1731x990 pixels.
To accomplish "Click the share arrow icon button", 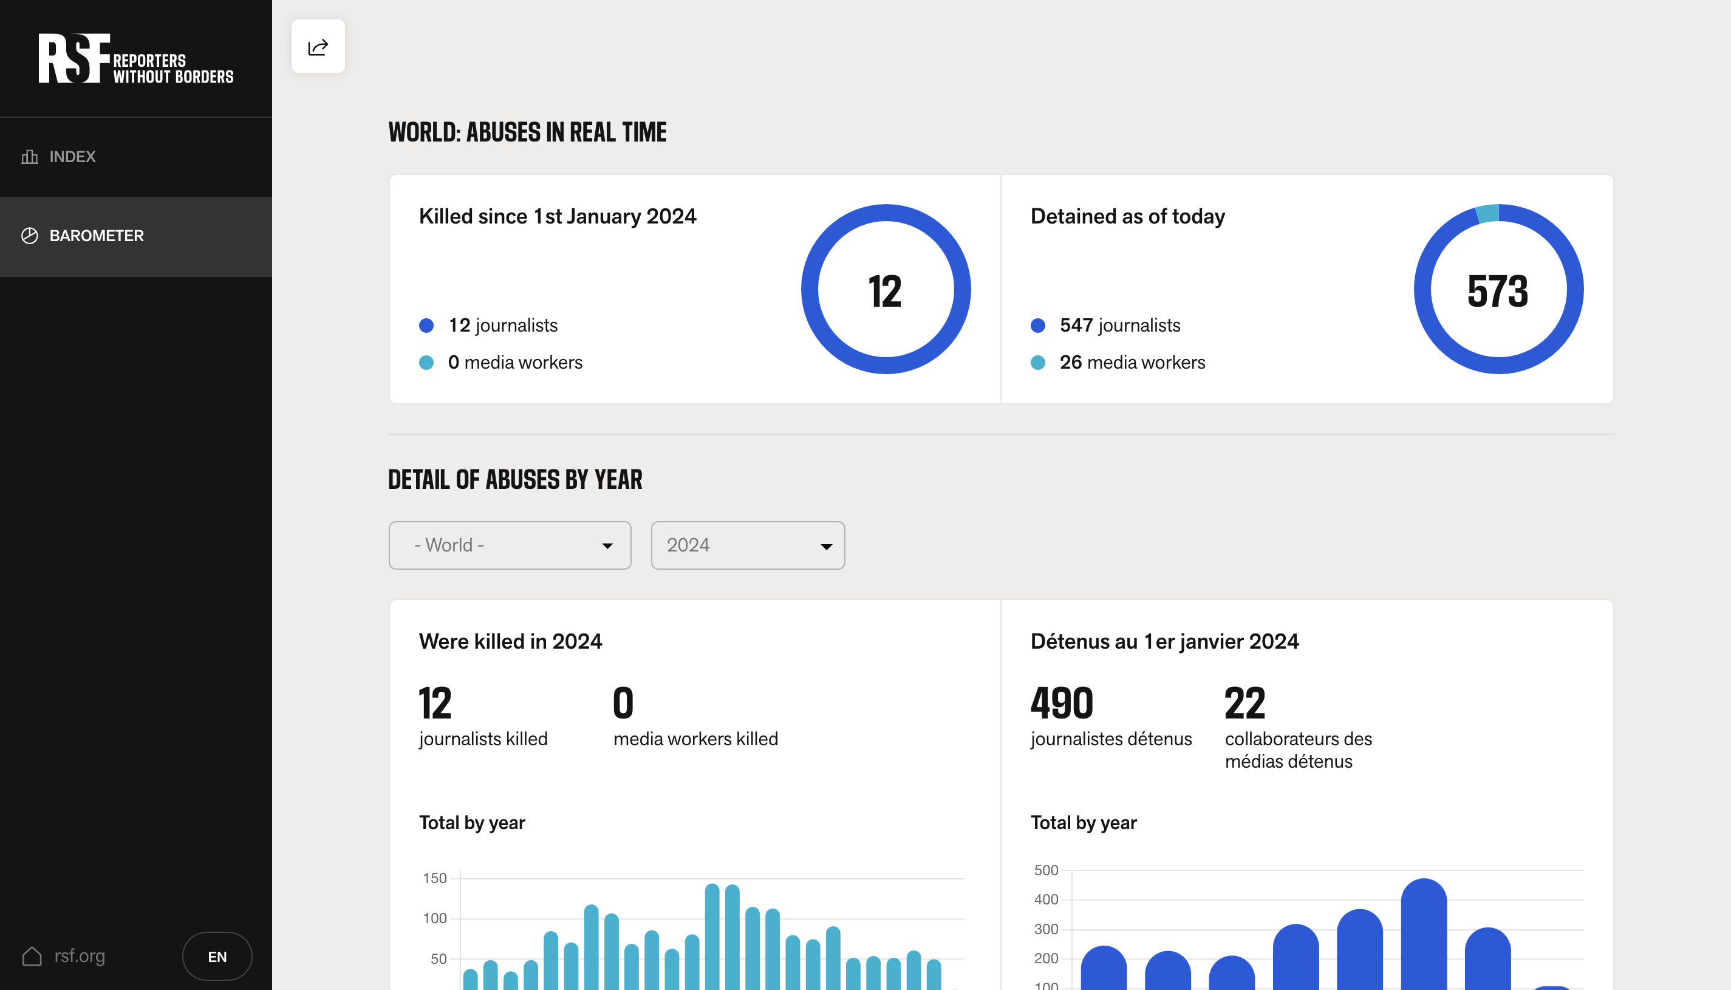I will (x=318, y=46).
